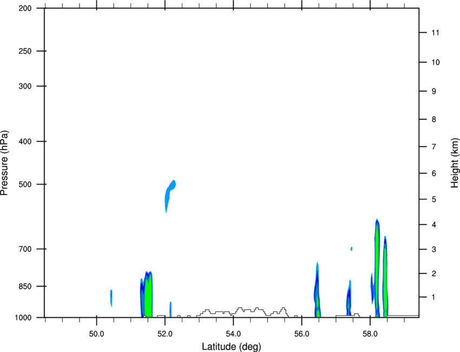
Task: Click the 50.0 latitude tick label
Action: click(x=96, y=334)
